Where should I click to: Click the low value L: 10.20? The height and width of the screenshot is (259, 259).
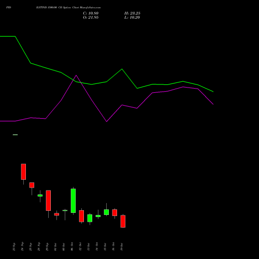[132, 18]
